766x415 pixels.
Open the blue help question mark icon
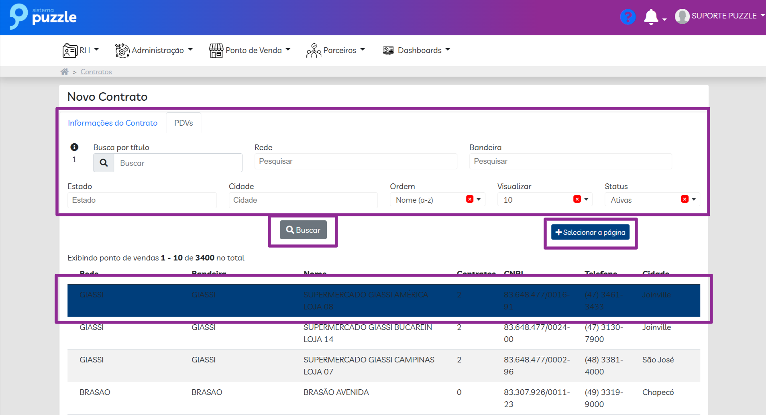[x=627, y=17]
